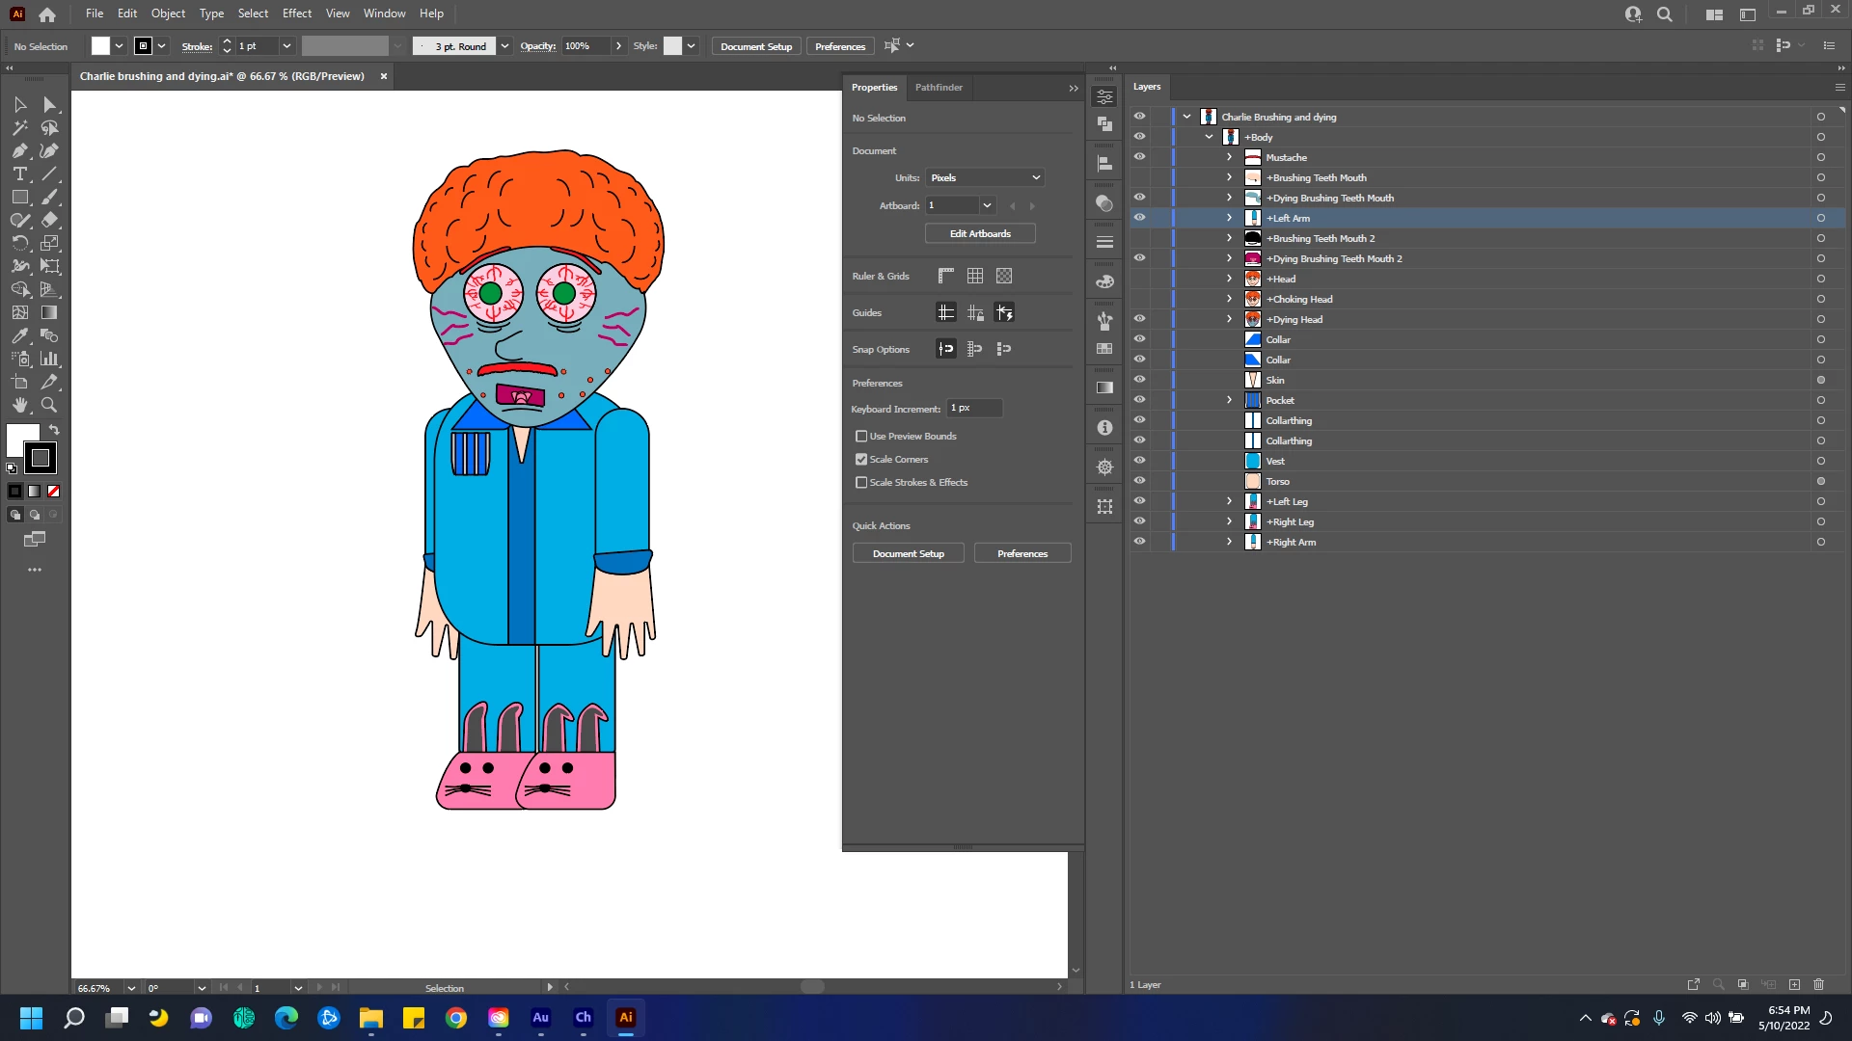Click the Edit Artboards button
1852x1041 pixels.
coord(979,233)
